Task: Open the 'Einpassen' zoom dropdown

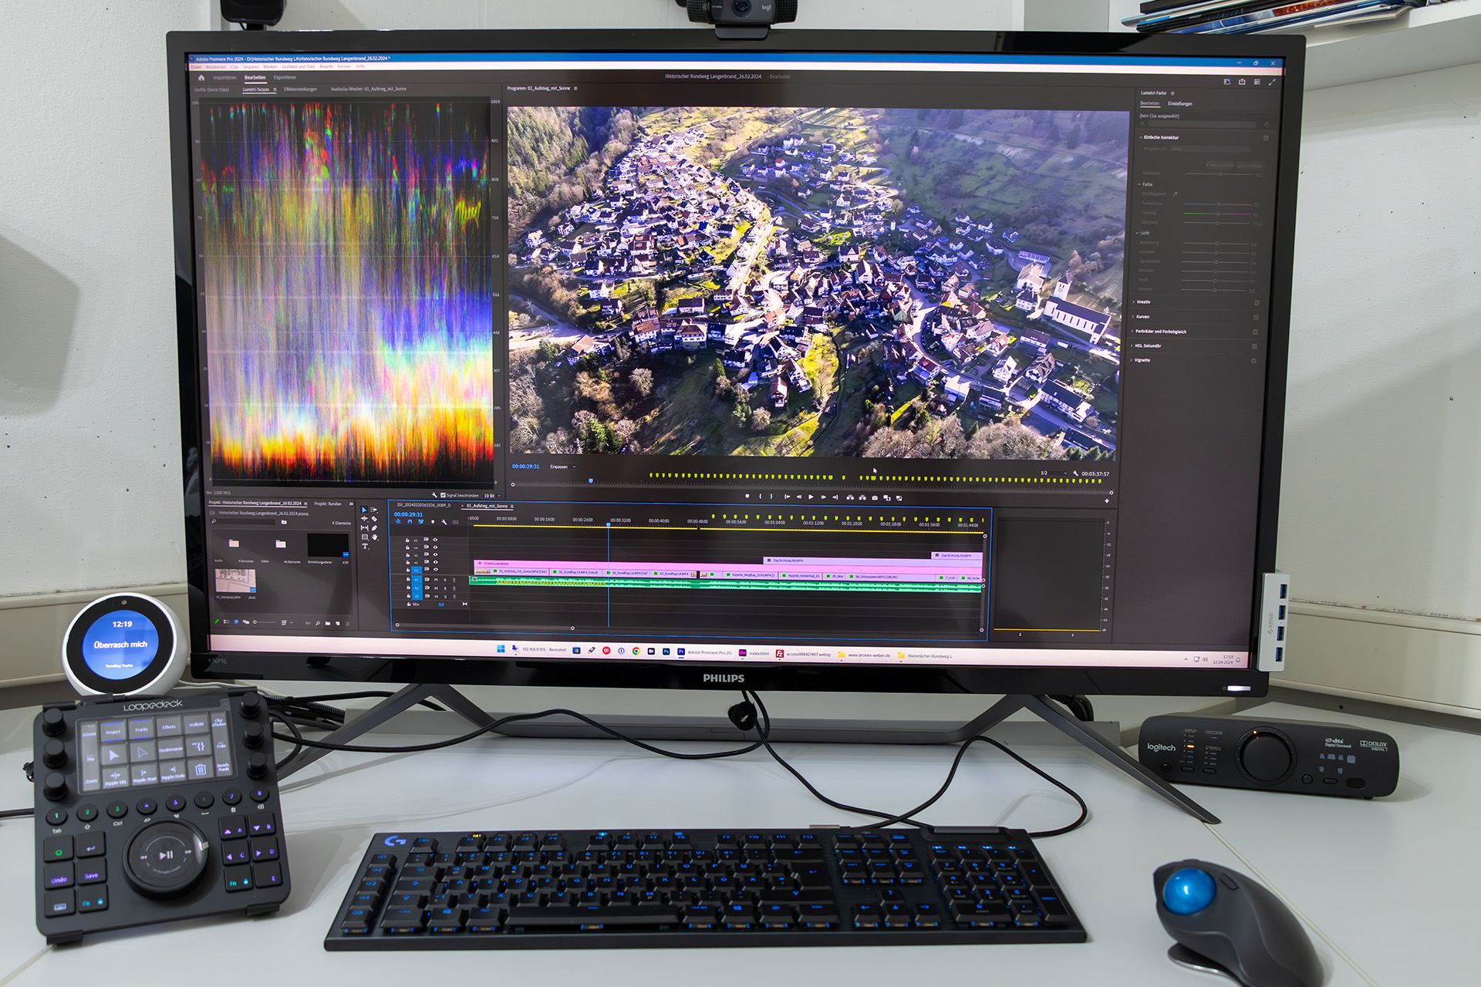Action: click(562, 467)
